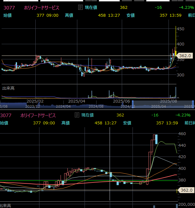
Task: Click the 安値 357 13:59 value in lower panel
Action: pos(167,123)
